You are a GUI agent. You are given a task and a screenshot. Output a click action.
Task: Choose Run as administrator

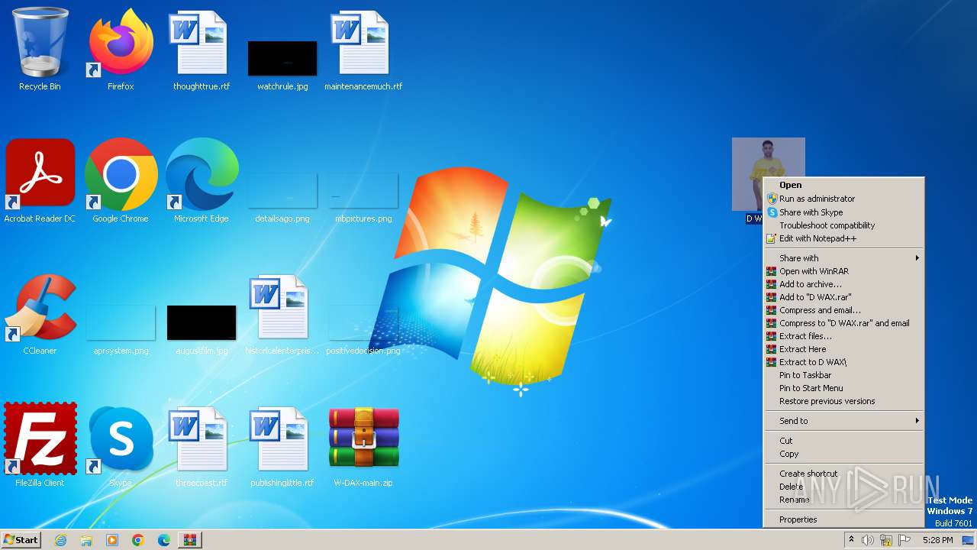point(843,199)
